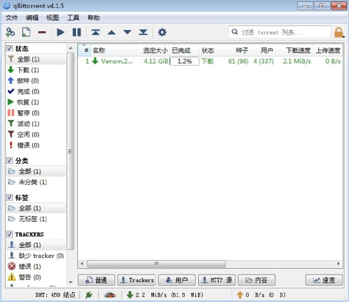Screen dimensions: 349x302
Task: Click the add torrent file icon
Action: [x=26, y=32]
